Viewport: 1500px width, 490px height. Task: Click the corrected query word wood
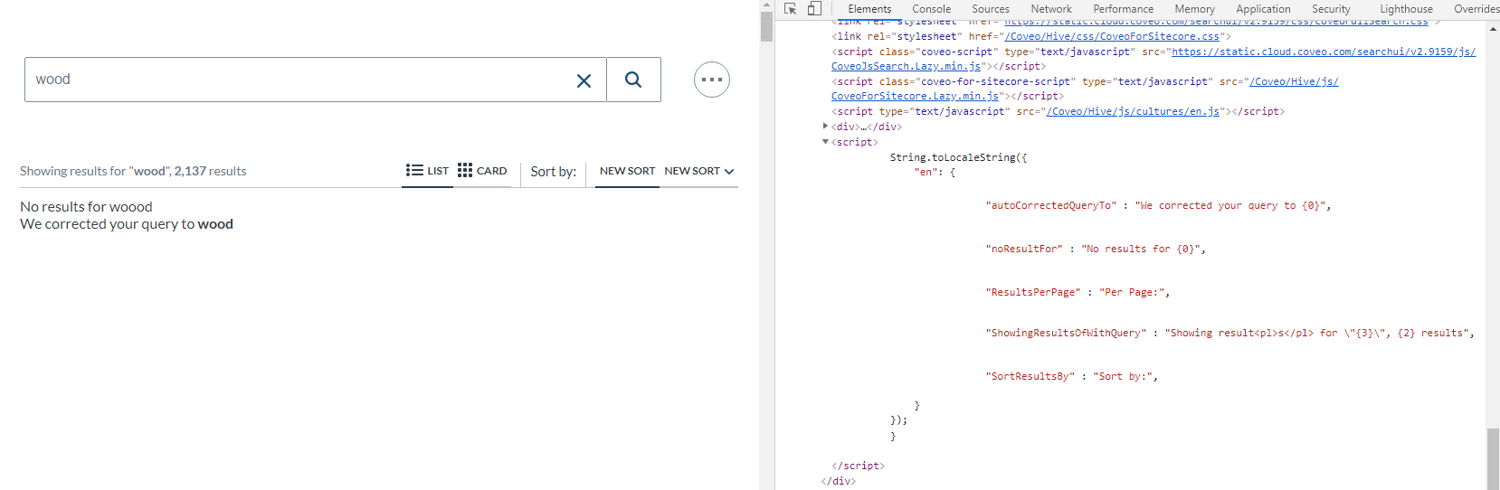point(215,224)
